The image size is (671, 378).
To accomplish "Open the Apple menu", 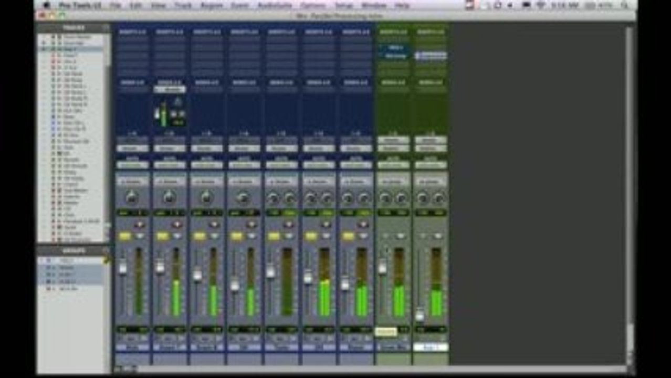I will (x=46, y=5).
